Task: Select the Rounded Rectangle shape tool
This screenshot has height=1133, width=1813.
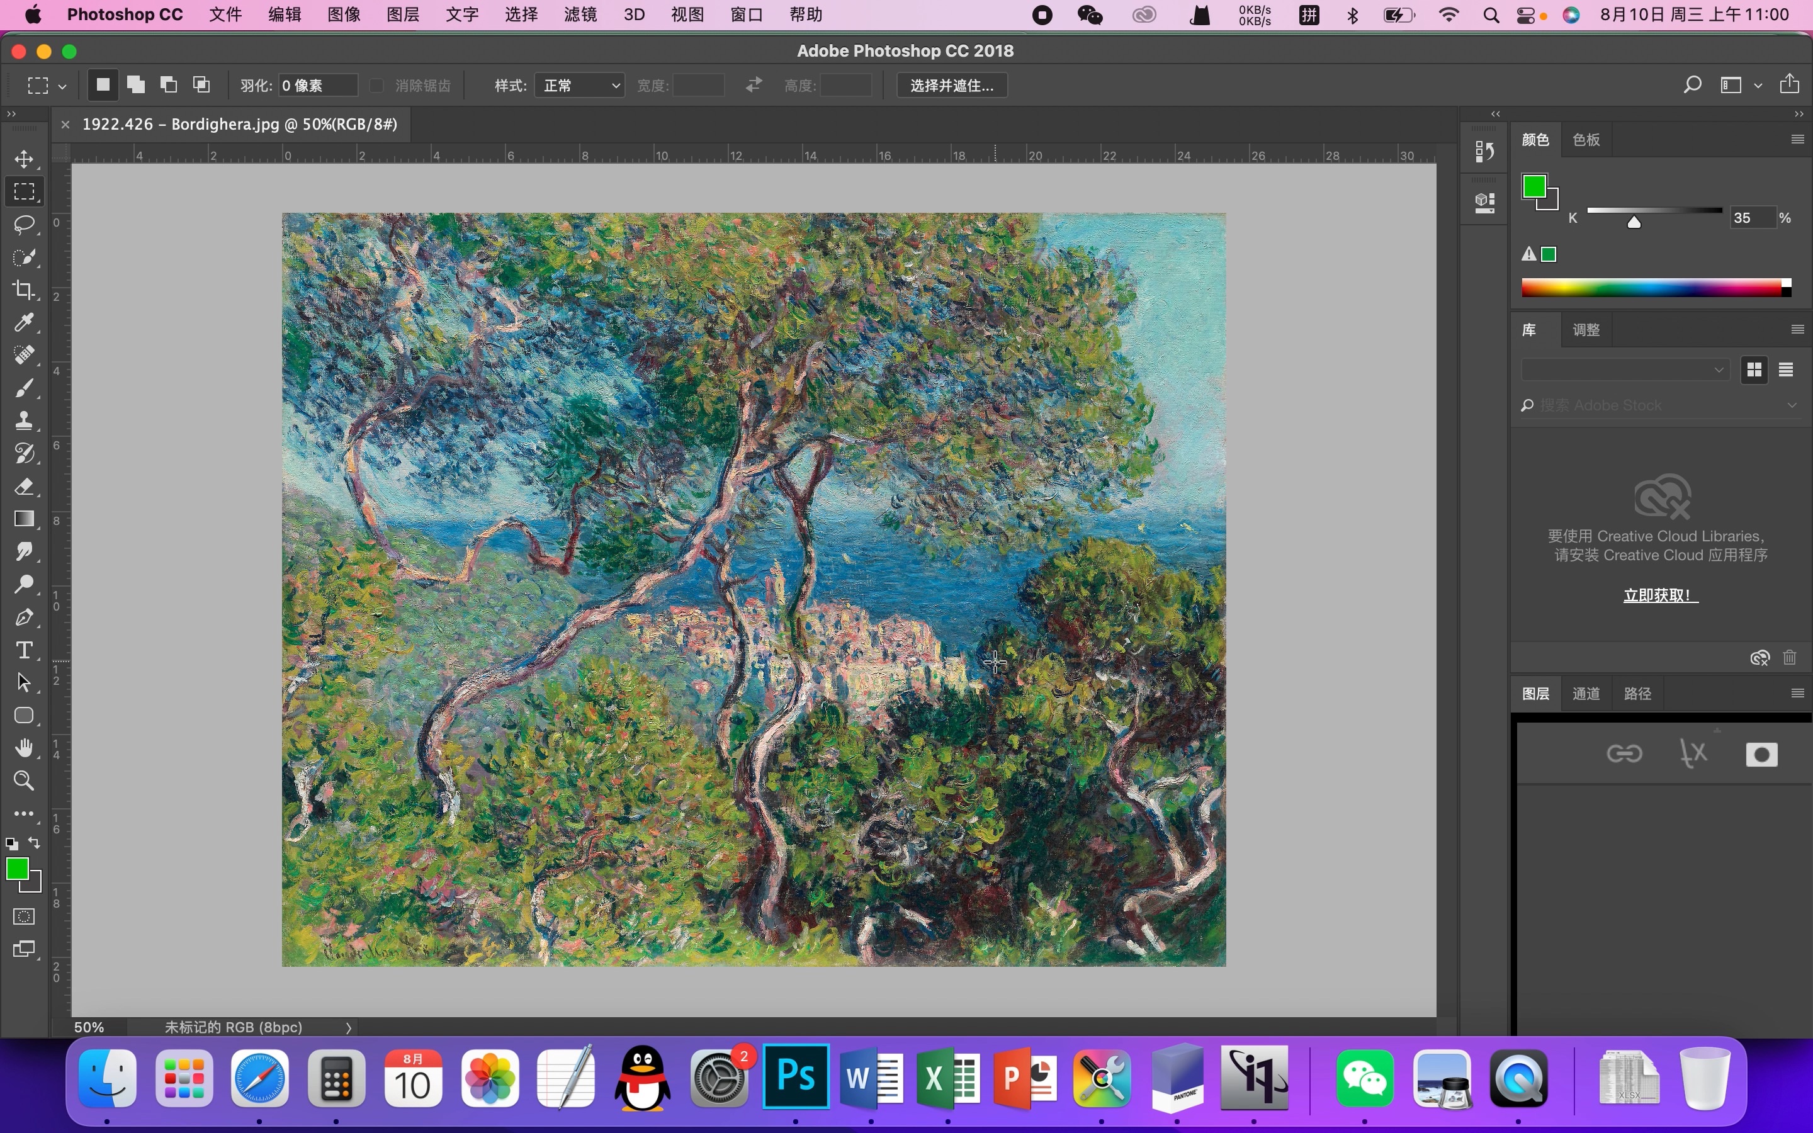Action: pyautogui.click(x=24, y=716)
